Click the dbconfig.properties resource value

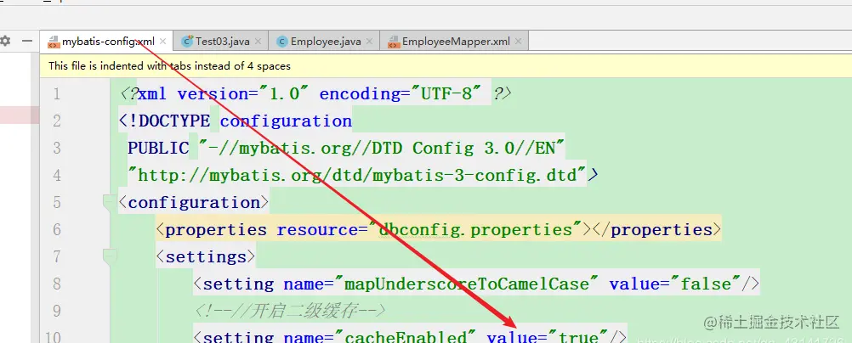coord(475,229)
